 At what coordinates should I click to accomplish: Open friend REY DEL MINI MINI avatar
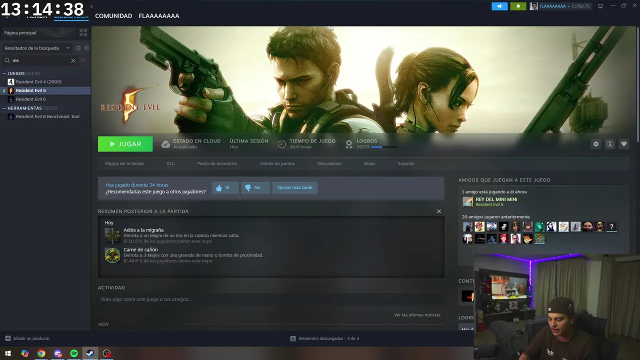467,201
